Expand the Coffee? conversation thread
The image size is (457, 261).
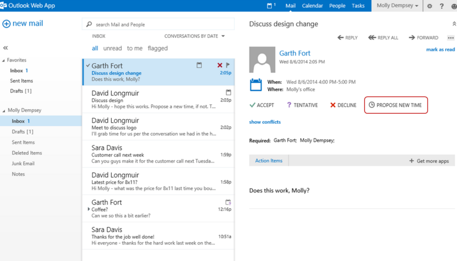(88, 209)
